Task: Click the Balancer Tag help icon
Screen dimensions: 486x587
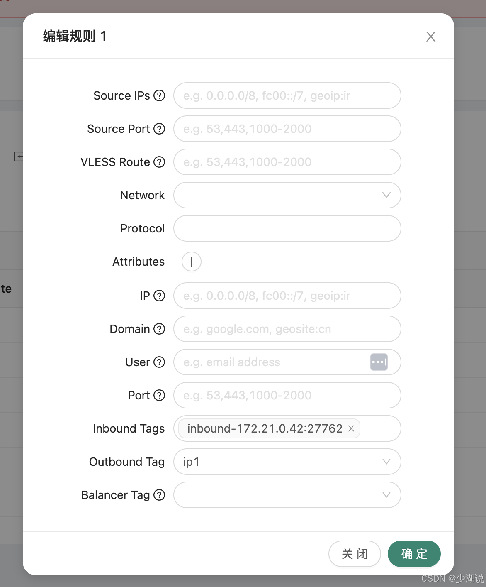Action: pos(159,495)
